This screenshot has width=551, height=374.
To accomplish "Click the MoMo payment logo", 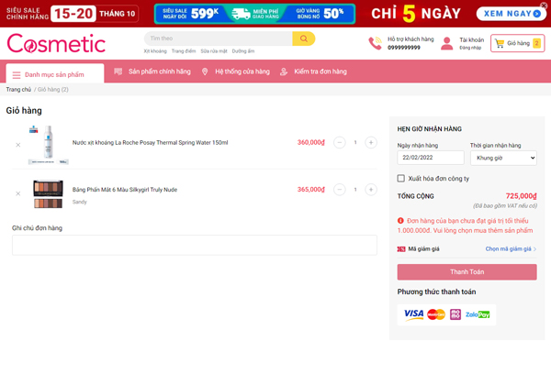I will pos(455,314).
